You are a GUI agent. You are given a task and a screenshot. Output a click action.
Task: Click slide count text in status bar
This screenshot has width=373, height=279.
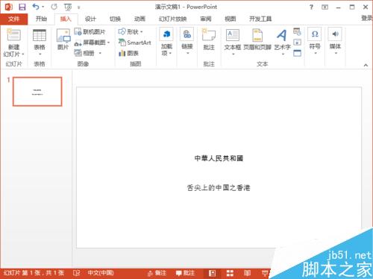pos(34,273)
